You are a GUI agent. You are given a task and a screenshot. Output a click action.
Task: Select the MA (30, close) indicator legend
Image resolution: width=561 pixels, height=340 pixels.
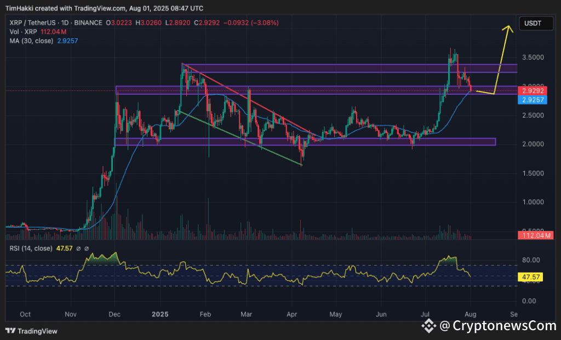click(31, 41)
